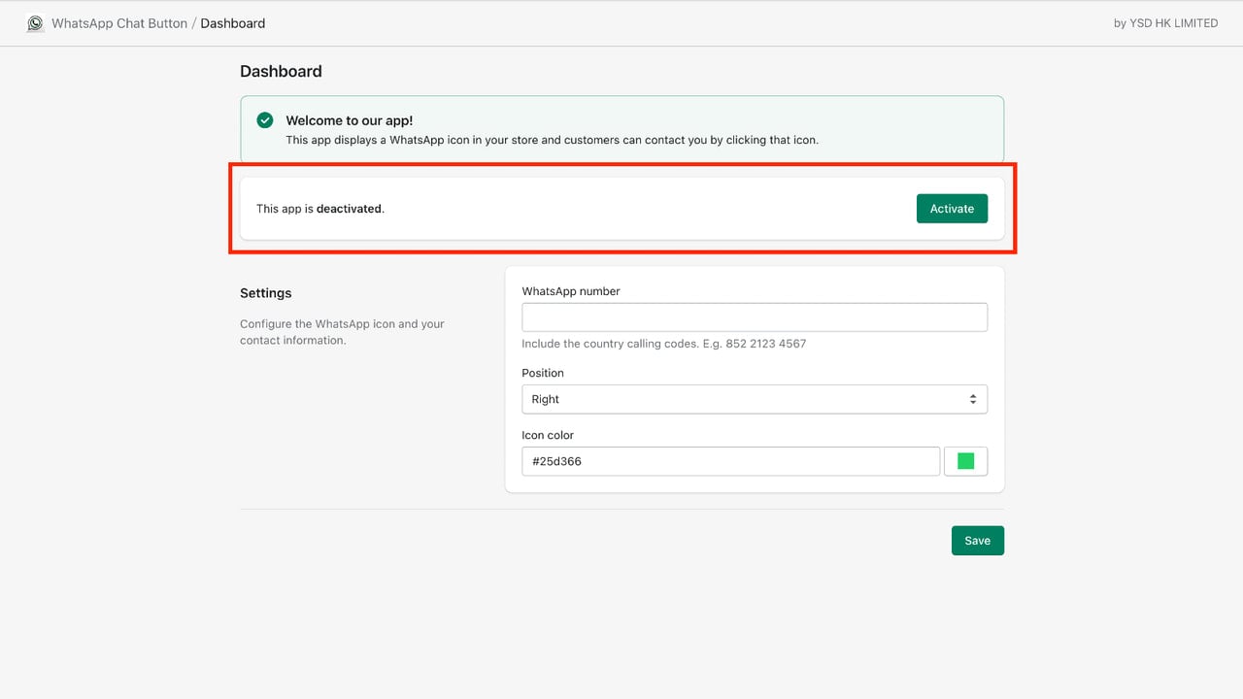Viewport: 1243px width, 699px height.
Task: Click the 'Include the country calling codes' hint
Action: 664,344
